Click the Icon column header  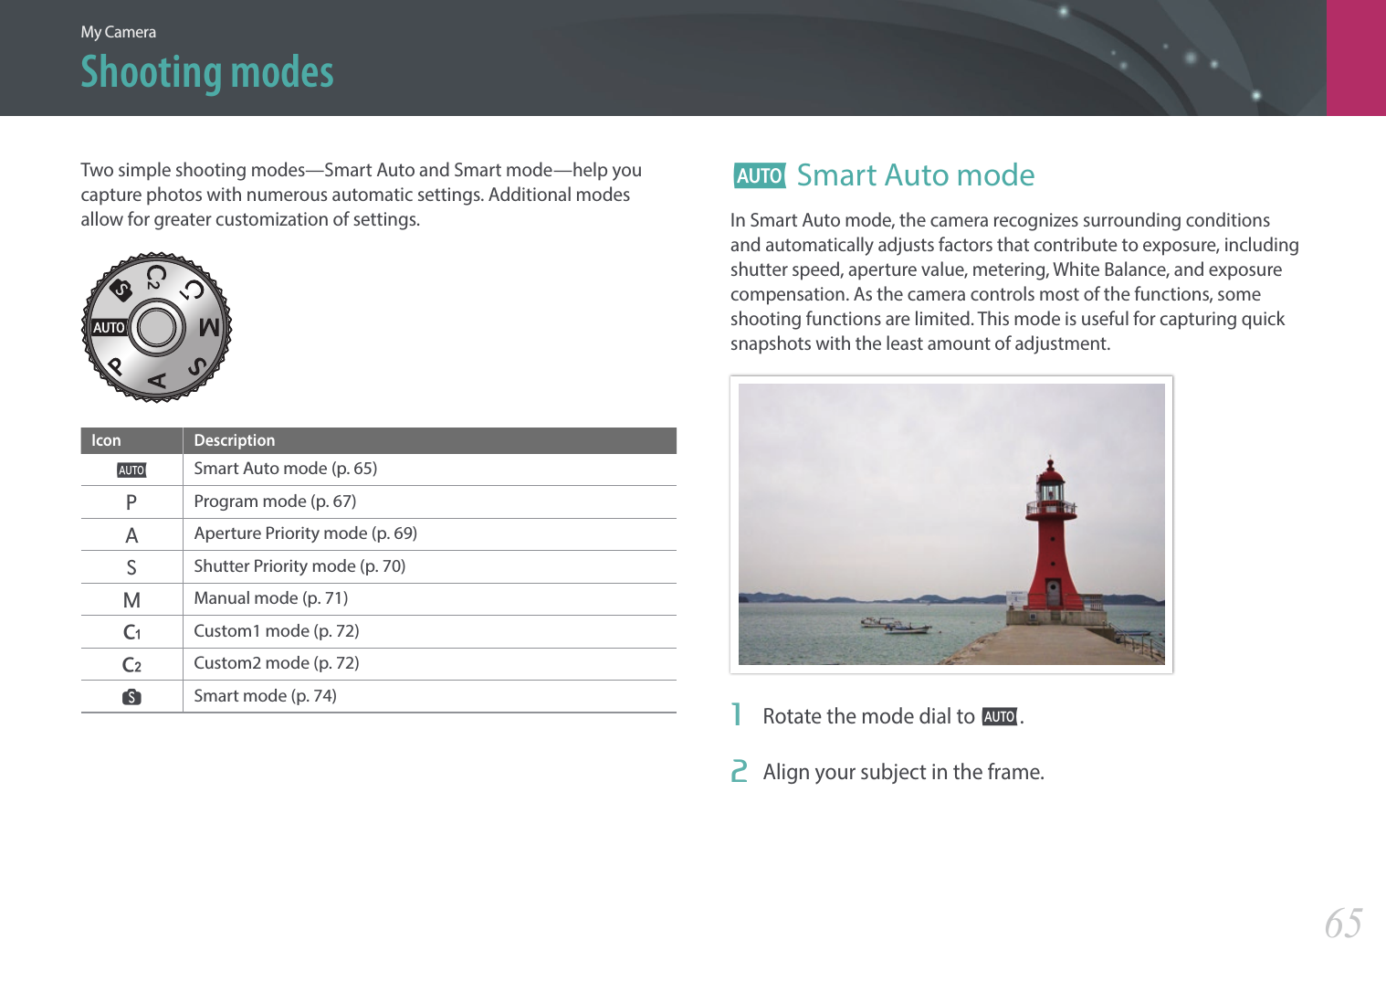(106, 440)
